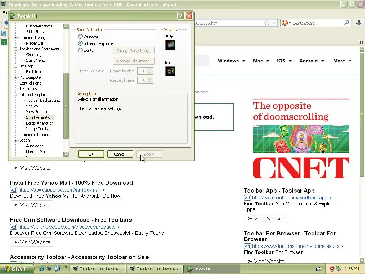The image size is (365, 274).
Task: Click the Tweak UI tree scrollbar down arrow
Action: [x=66, y=154]
